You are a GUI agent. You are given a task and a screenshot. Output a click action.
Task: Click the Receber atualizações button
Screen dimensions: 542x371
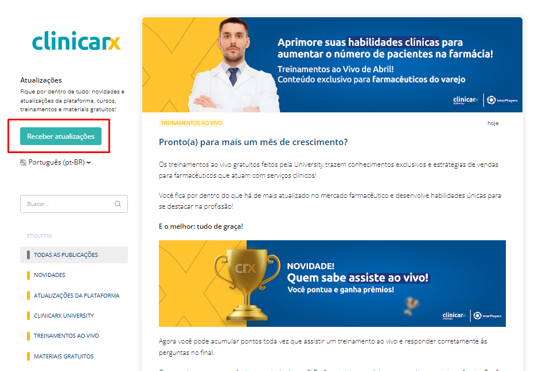pyautogui.click(x=61, y=136)
